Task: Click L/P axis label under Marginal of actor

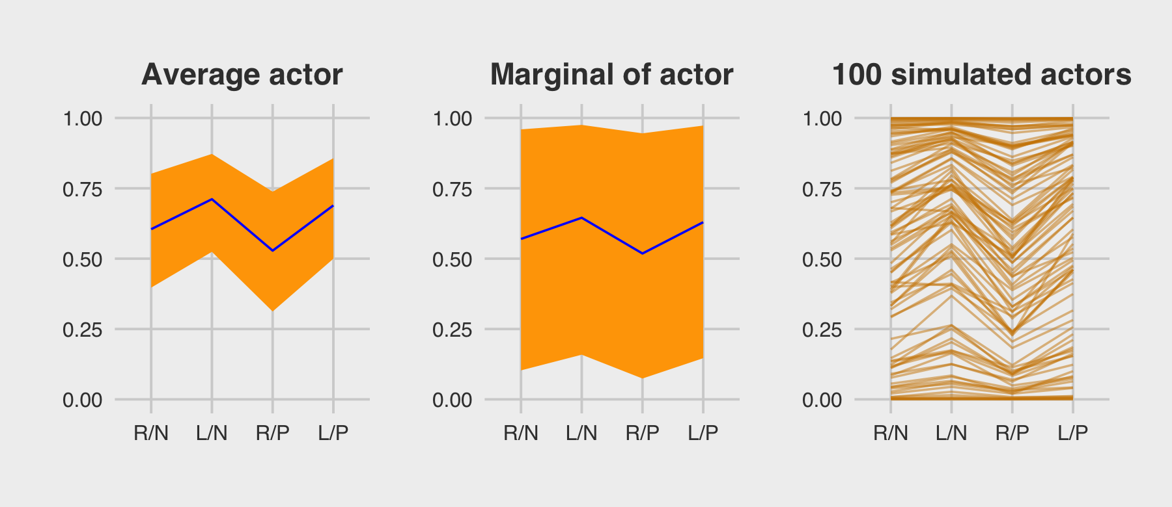Action: point(703,433)
